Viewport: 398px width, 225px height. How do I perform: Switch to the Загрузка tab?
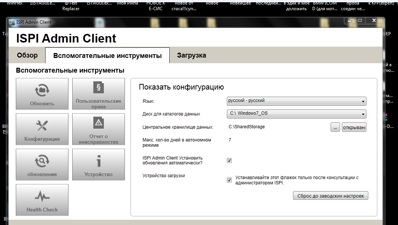[x=191, y=55]
